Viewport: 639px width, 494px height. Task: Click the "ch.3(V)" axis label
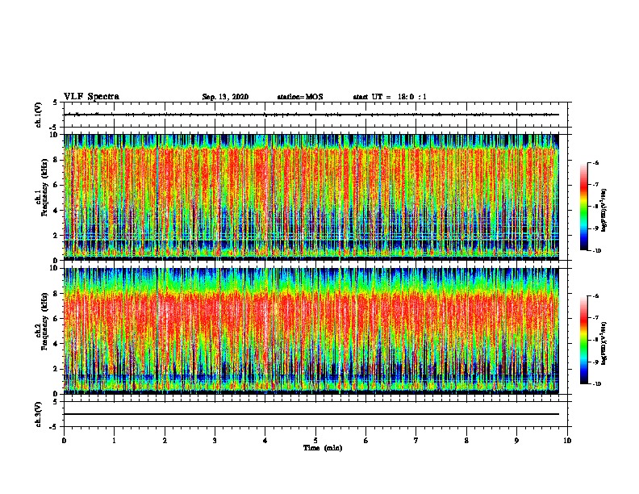pos(38,414)
